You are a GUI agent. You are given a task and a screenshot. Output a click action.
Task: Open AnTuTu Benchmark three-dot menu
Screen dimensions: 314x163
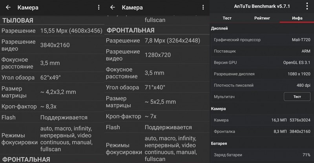(307, 6)
